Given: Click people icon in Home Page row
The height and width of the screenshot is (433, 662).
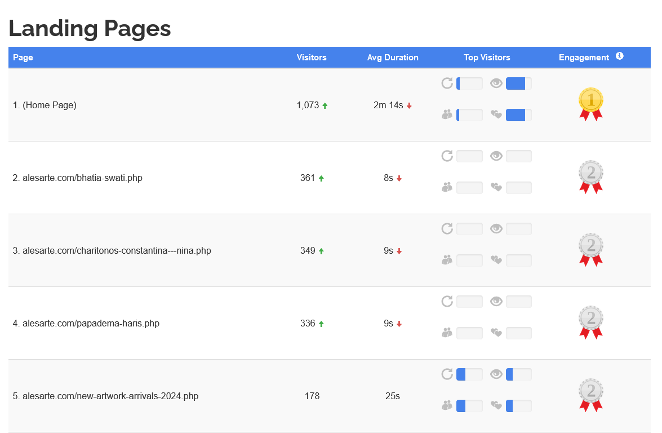Looking at the screenshot, I should (447, 114).
